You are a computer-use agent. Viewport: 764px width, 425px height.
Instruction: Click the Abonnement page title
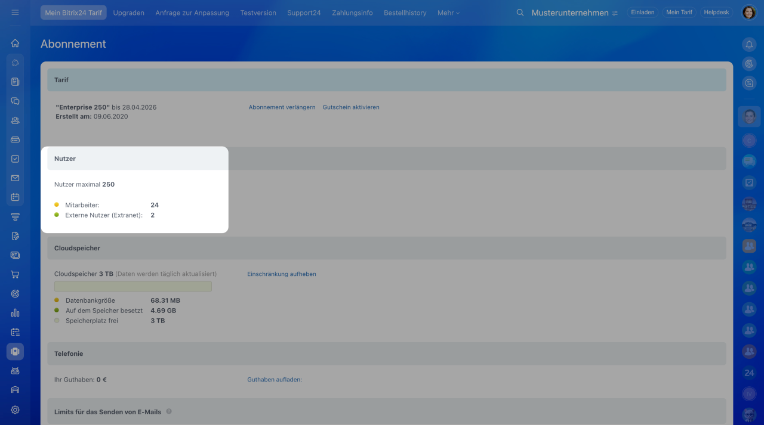pos(73,44)
